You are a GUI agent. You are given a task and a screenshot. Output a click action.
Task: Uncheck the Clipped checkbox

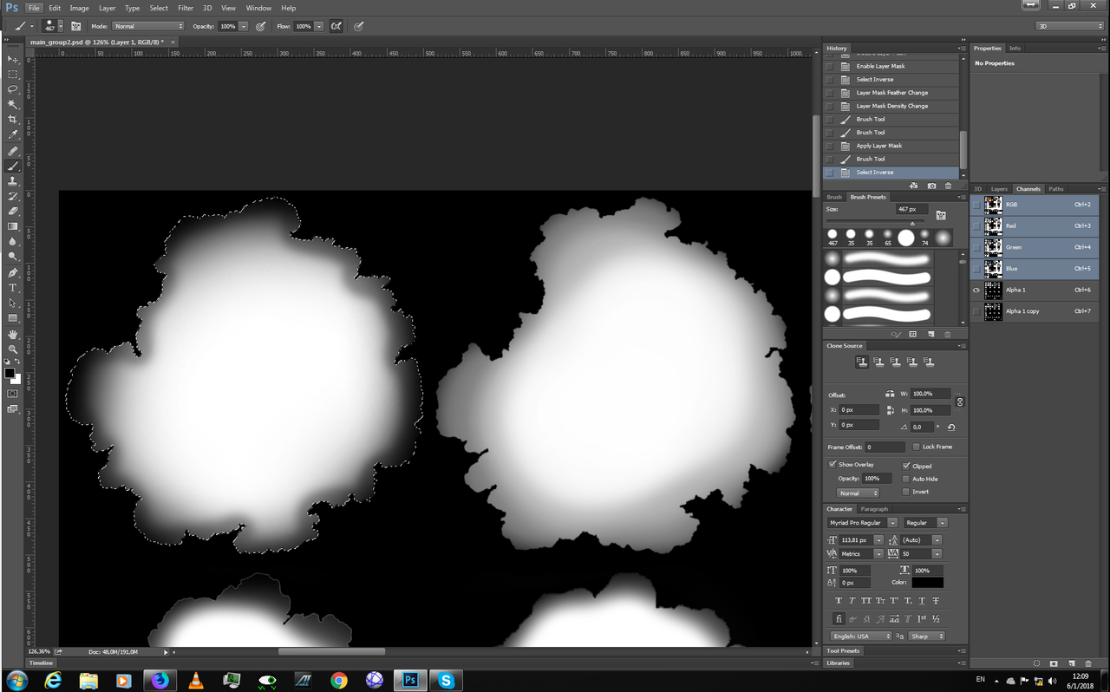(906, 466)
